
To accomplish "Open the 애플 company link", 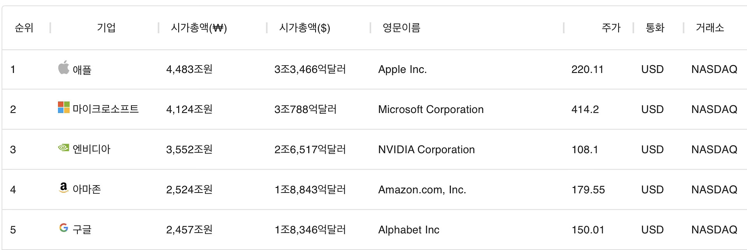I will coord(82,70).
